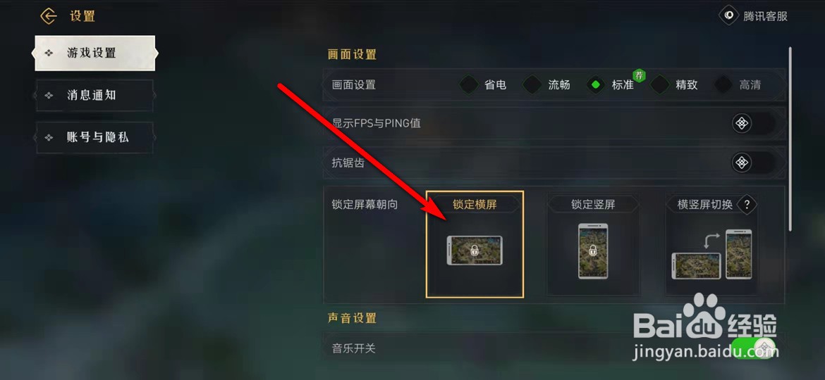Select the rotate phones switching image

click(711, 254)
